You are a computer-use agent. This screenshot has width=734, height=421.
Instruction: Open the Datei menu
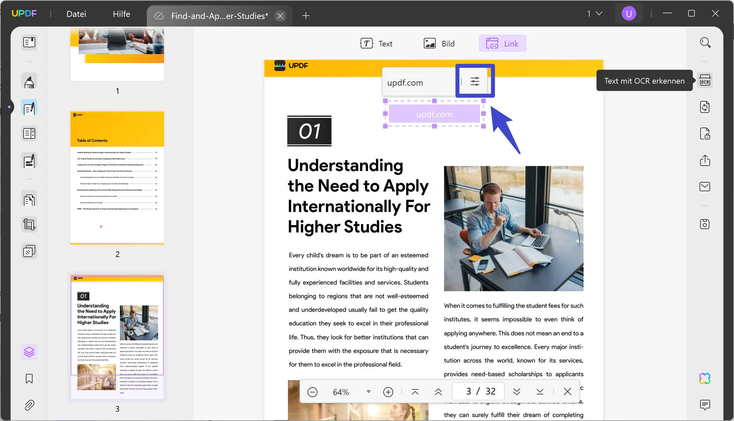click(76, 14)
